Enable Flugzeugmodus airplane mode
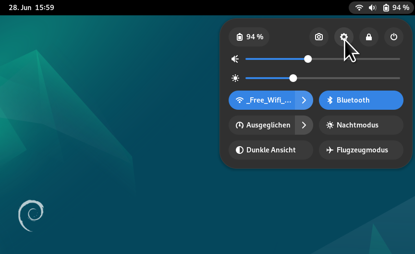This screenshot has height=254, width=415. 361,150
